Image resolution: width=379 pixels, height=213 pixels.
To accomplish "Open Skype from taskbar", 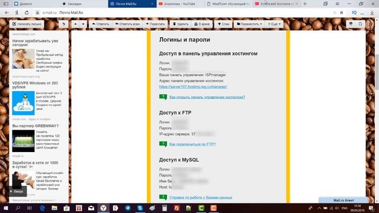I will 140,208.
